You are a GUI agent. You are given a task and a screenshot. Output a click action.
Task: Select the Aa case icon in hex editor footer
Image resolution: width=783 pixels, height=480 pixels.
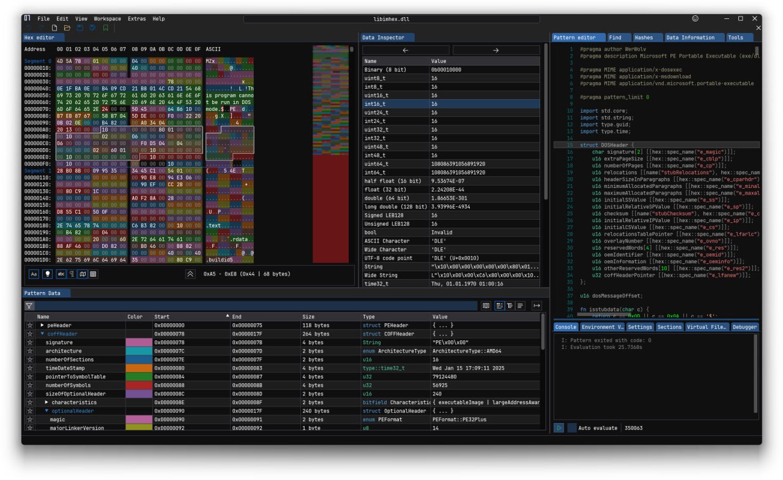(x=34, y=274)
